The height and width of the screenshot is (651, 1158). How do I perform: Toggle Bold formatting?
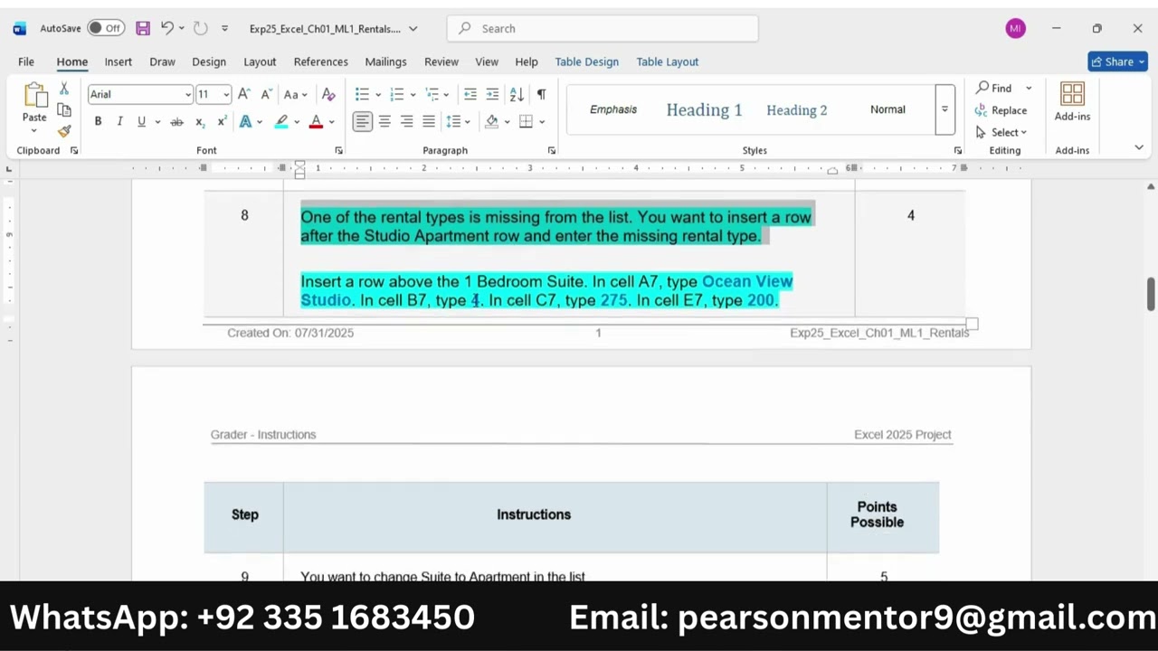point(98,121)
